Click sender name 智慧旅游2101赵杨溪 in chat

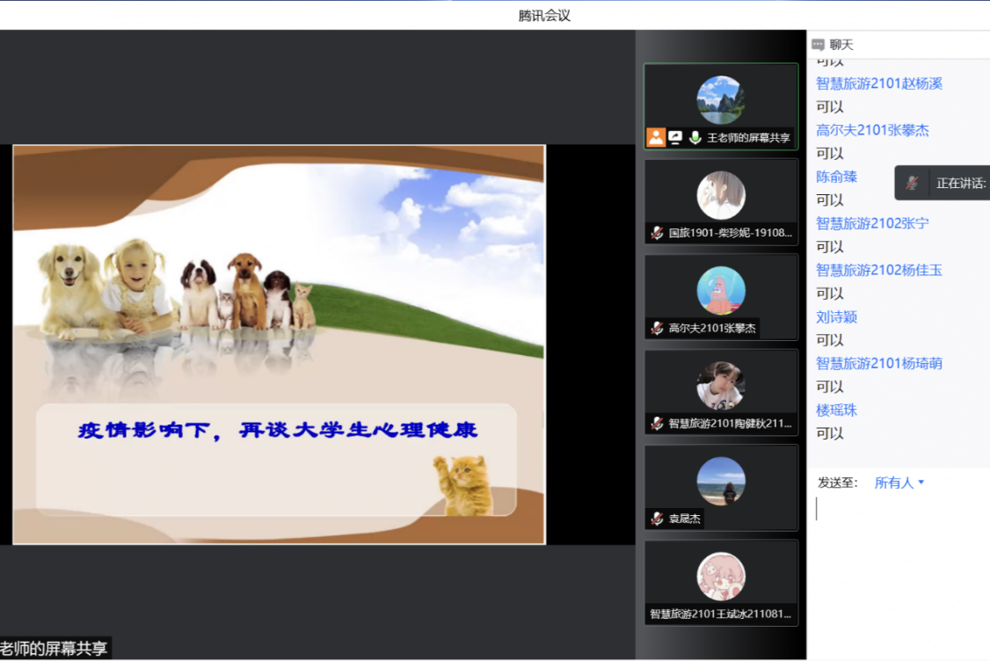[878, 84]
